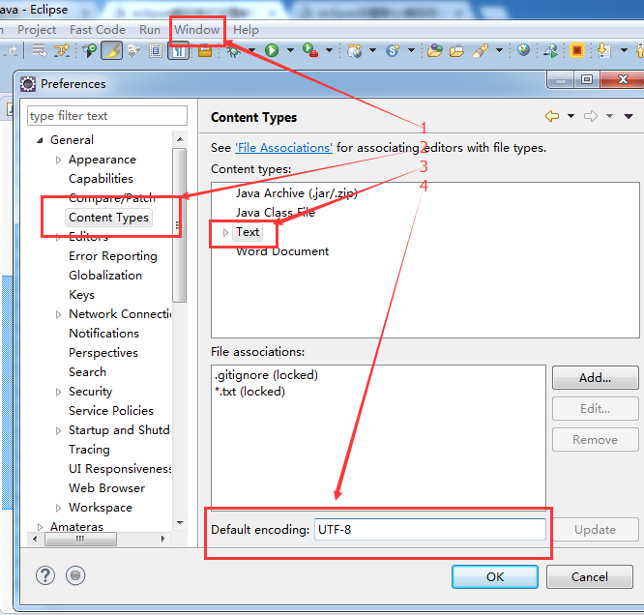
Task: Click the Drop to Frame toolbar icon
Action: point(40,51)
